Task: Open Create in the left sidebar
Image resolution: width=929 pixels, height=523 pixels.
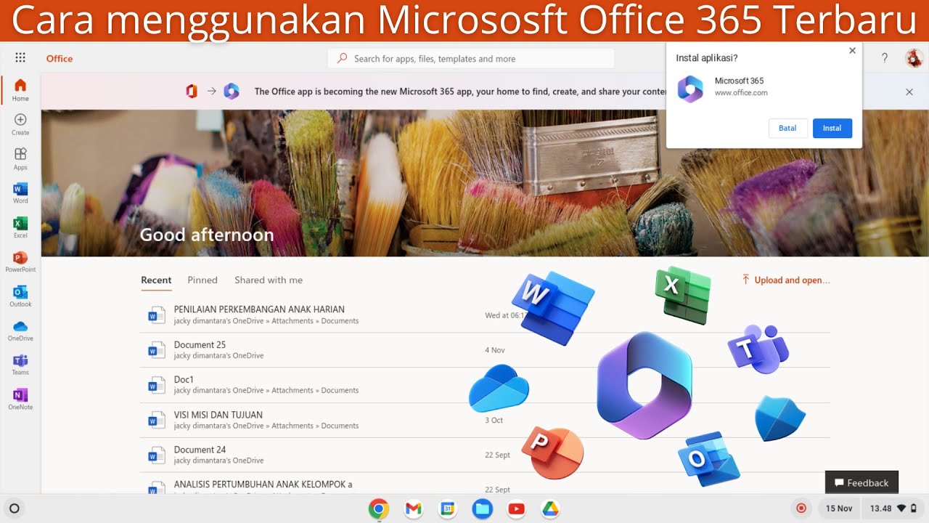Action: tap(20, 124)
